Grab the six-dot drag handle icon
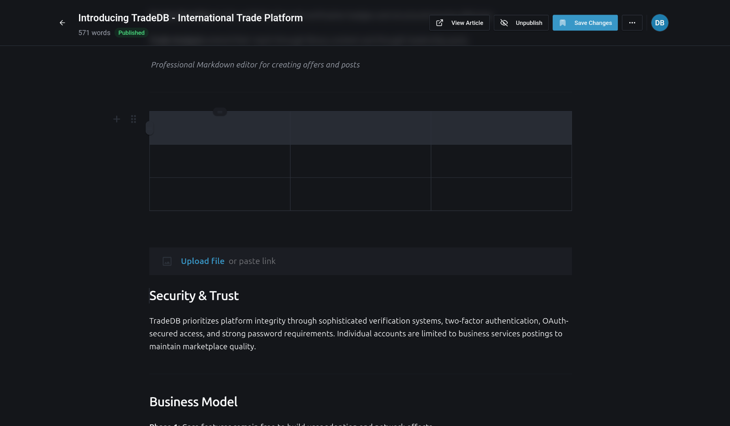Viewport: 730px width, 426px height. (x=133, y=119)
